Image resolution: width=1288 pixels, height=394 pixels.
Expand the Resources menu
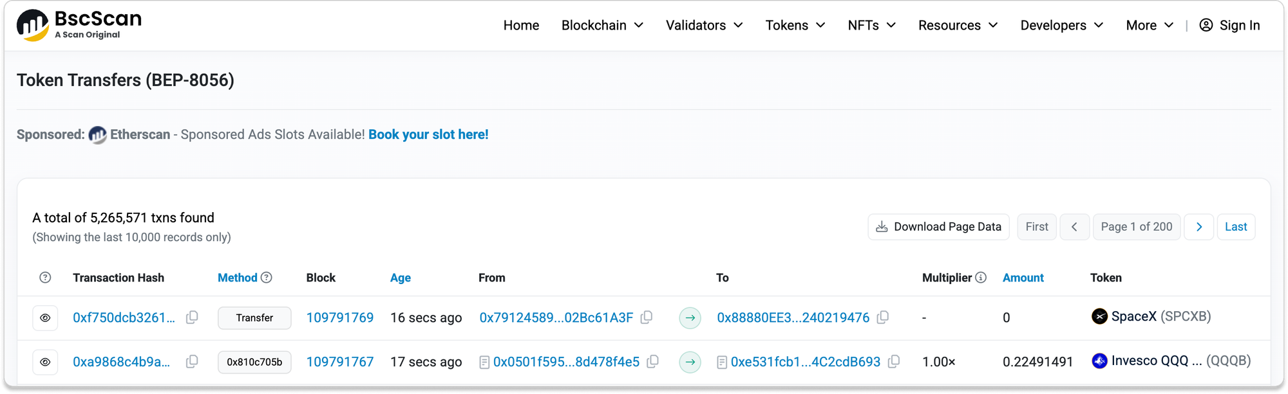click(x=958, y=25)
